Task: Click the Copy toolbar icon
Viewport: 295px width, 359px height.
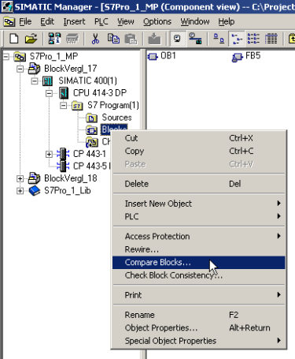Action: pos(113,39)
